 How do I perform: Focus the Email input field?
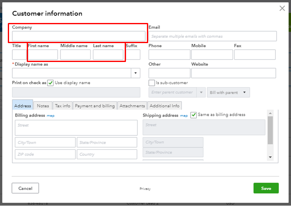tap(212, 36)
